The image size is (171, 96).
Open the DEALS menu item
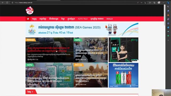(110, 19)
